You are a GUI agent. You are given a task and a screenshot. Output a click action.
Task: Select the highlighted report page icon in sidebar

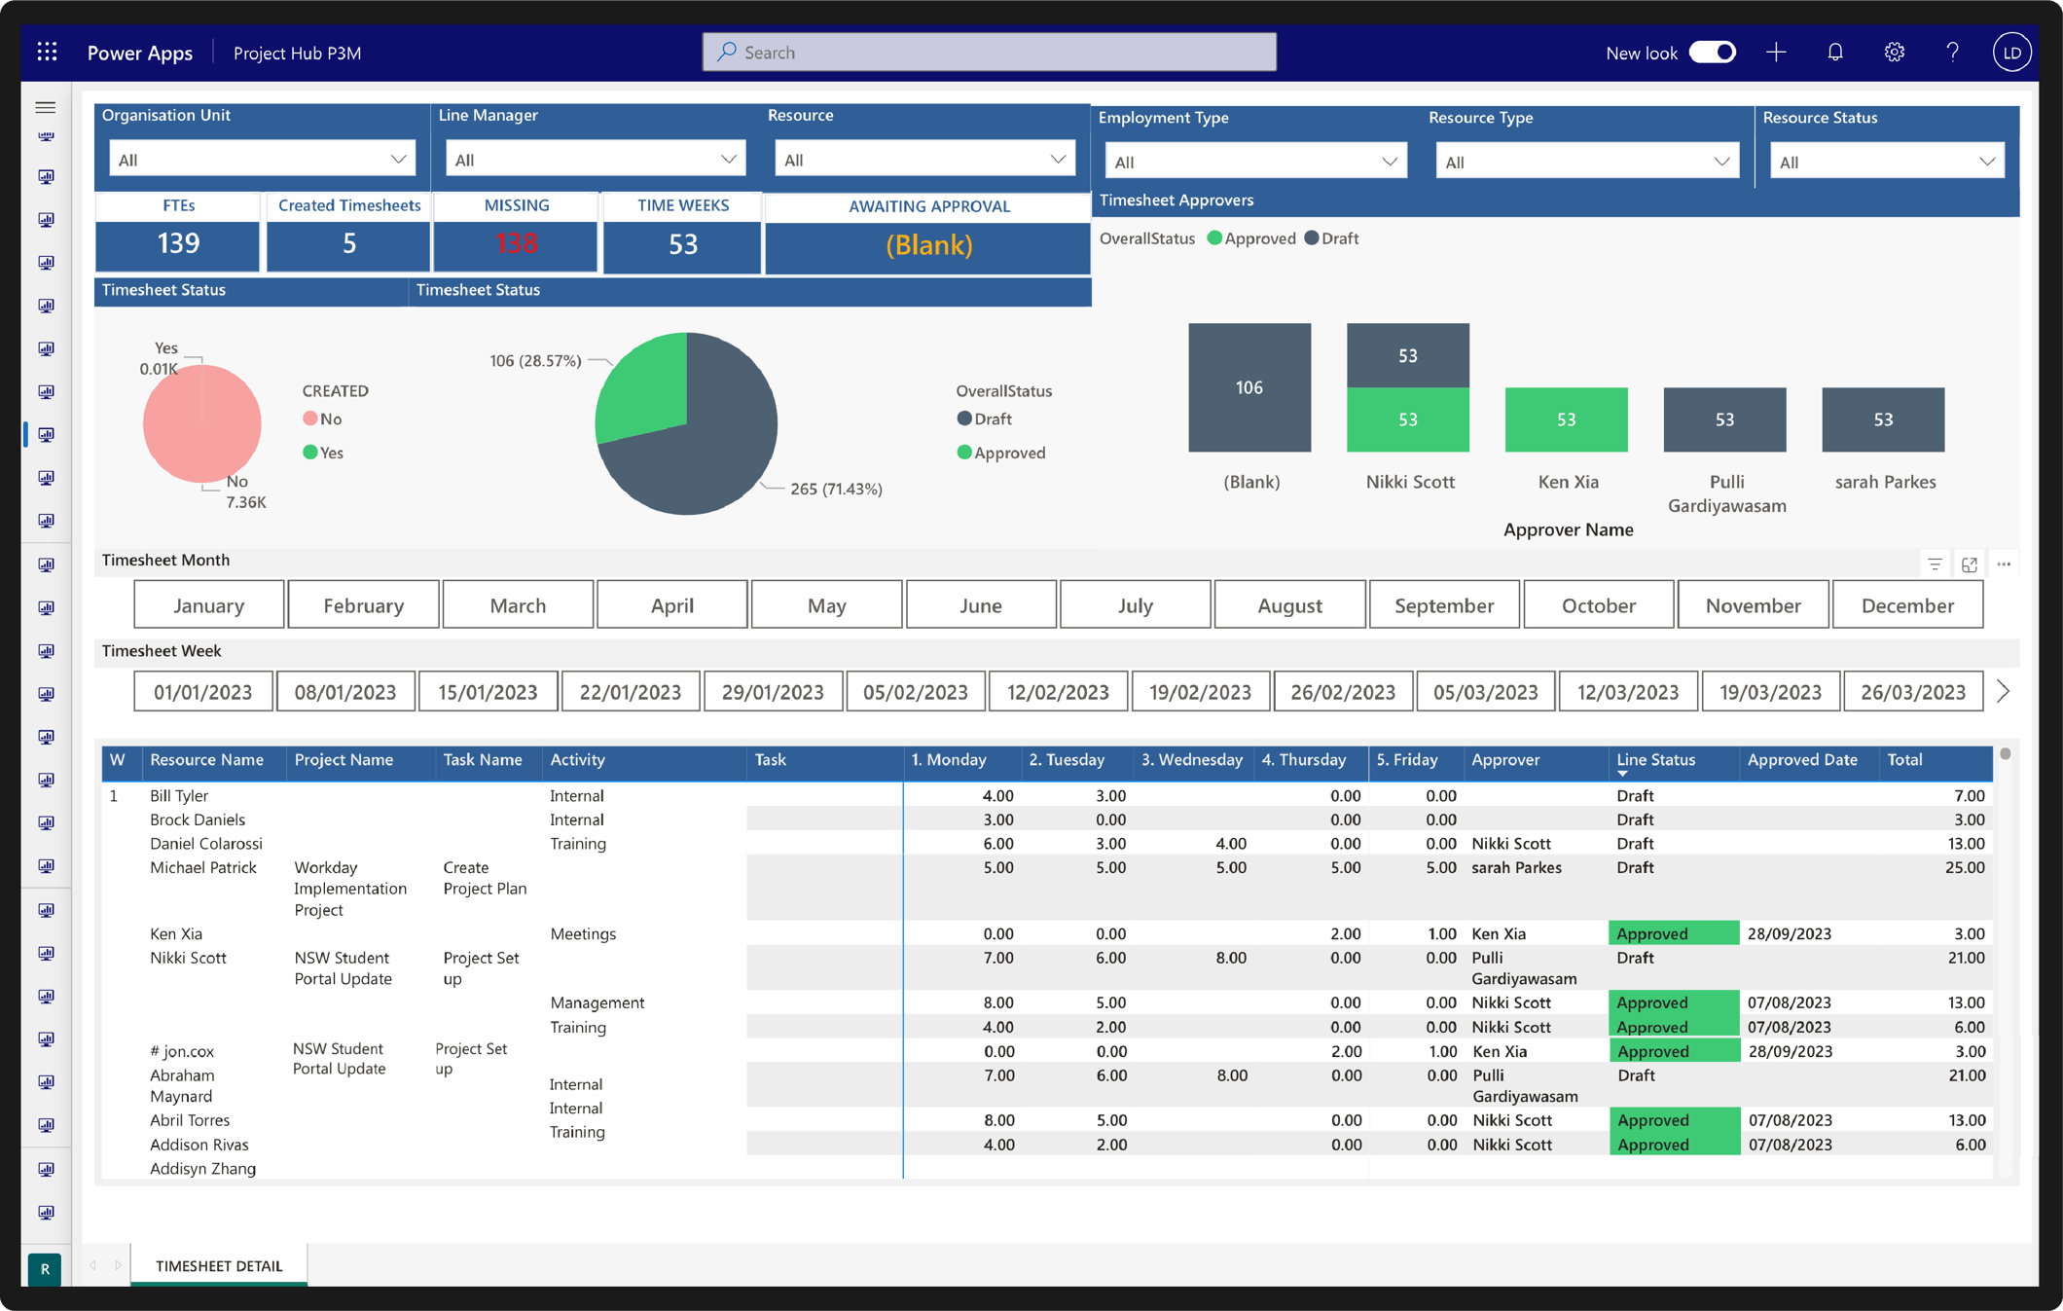click(x=45, y=435)
